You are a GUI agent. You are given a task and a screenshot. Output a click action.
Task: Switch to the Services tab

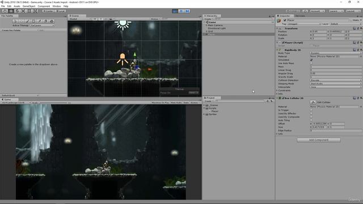(x=300, y=16)
